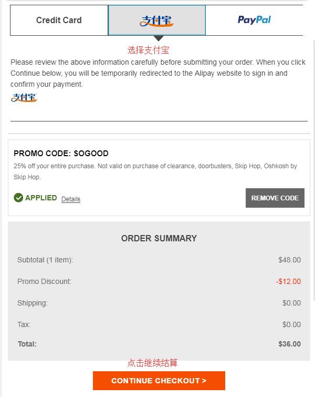Click the triangle pointer beneath the Alipay tab
Image resolution: width=315 pixels, height=397 pixels.
(x=159, y=38)
